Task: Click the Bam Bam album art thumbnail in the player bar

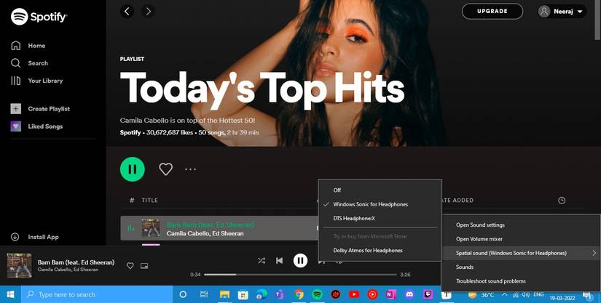Action: [20, 265]
